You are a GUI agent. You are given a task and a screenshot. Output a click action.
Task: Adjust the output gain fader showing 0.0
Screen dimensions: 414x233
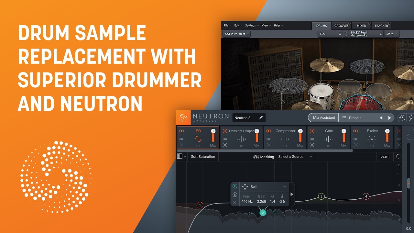click(x=409, y=183)
